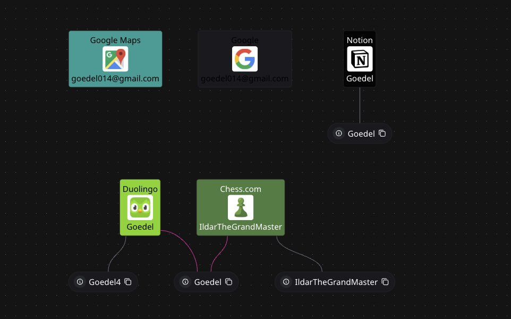The height and width of the screenshot is (319, 511).
Task: Copy Goedel username shared by Duolingo and Chess.com
Action: [x=229, y=282]
